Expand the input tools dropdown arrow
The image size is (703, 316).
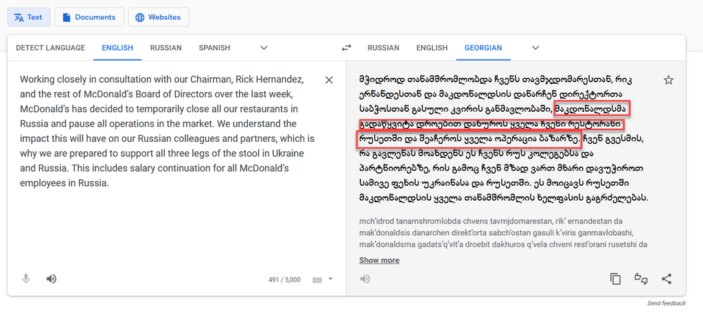tap(330, 279)
